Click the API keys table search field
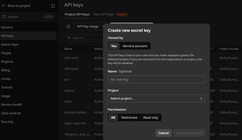The width and height of the screenshot is (242, 140). coord(84,38)
